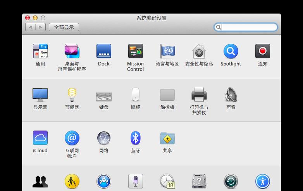This screenshot has width=303, height=191.
Task: Open Date & Time clock icon
Action: 167,181
